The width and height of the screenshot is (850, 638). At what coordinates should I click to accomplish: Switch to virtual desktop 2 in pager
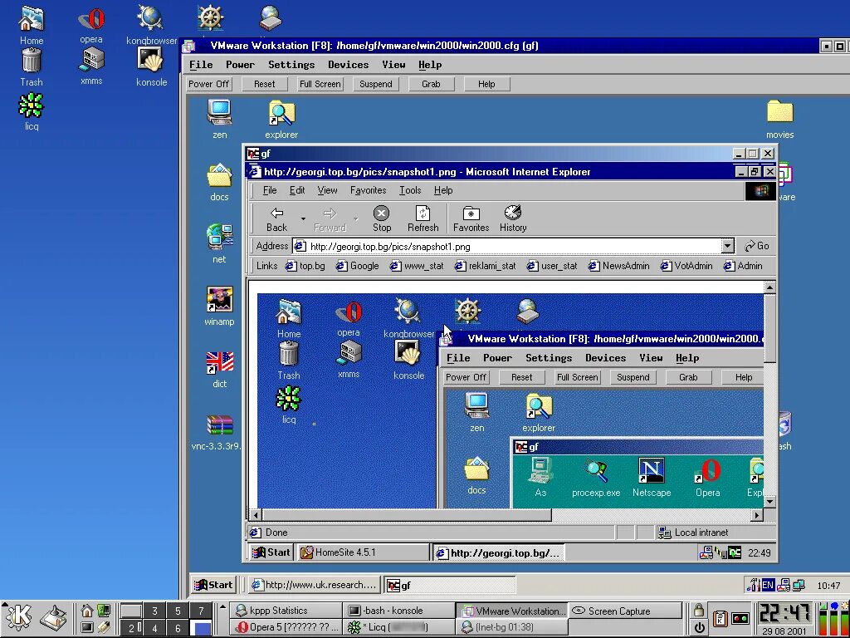[x=131, y=628]
